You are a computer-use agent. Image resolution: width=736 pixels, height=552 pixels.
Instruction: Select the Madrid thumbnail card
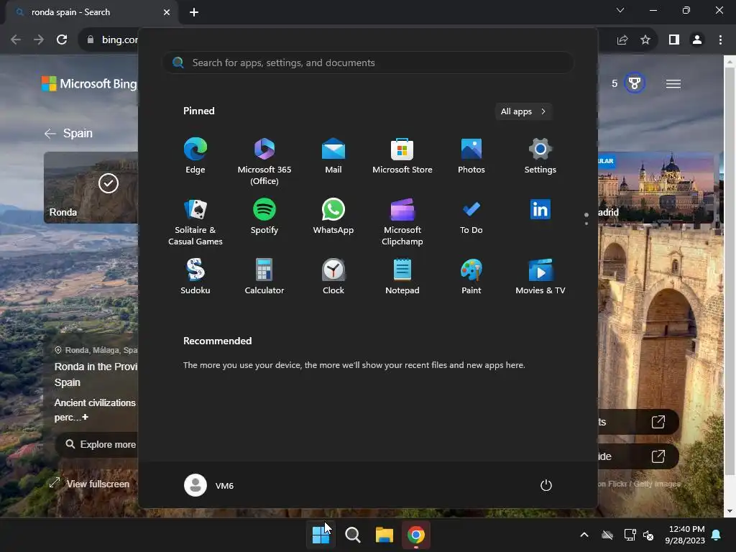(655, 188)
